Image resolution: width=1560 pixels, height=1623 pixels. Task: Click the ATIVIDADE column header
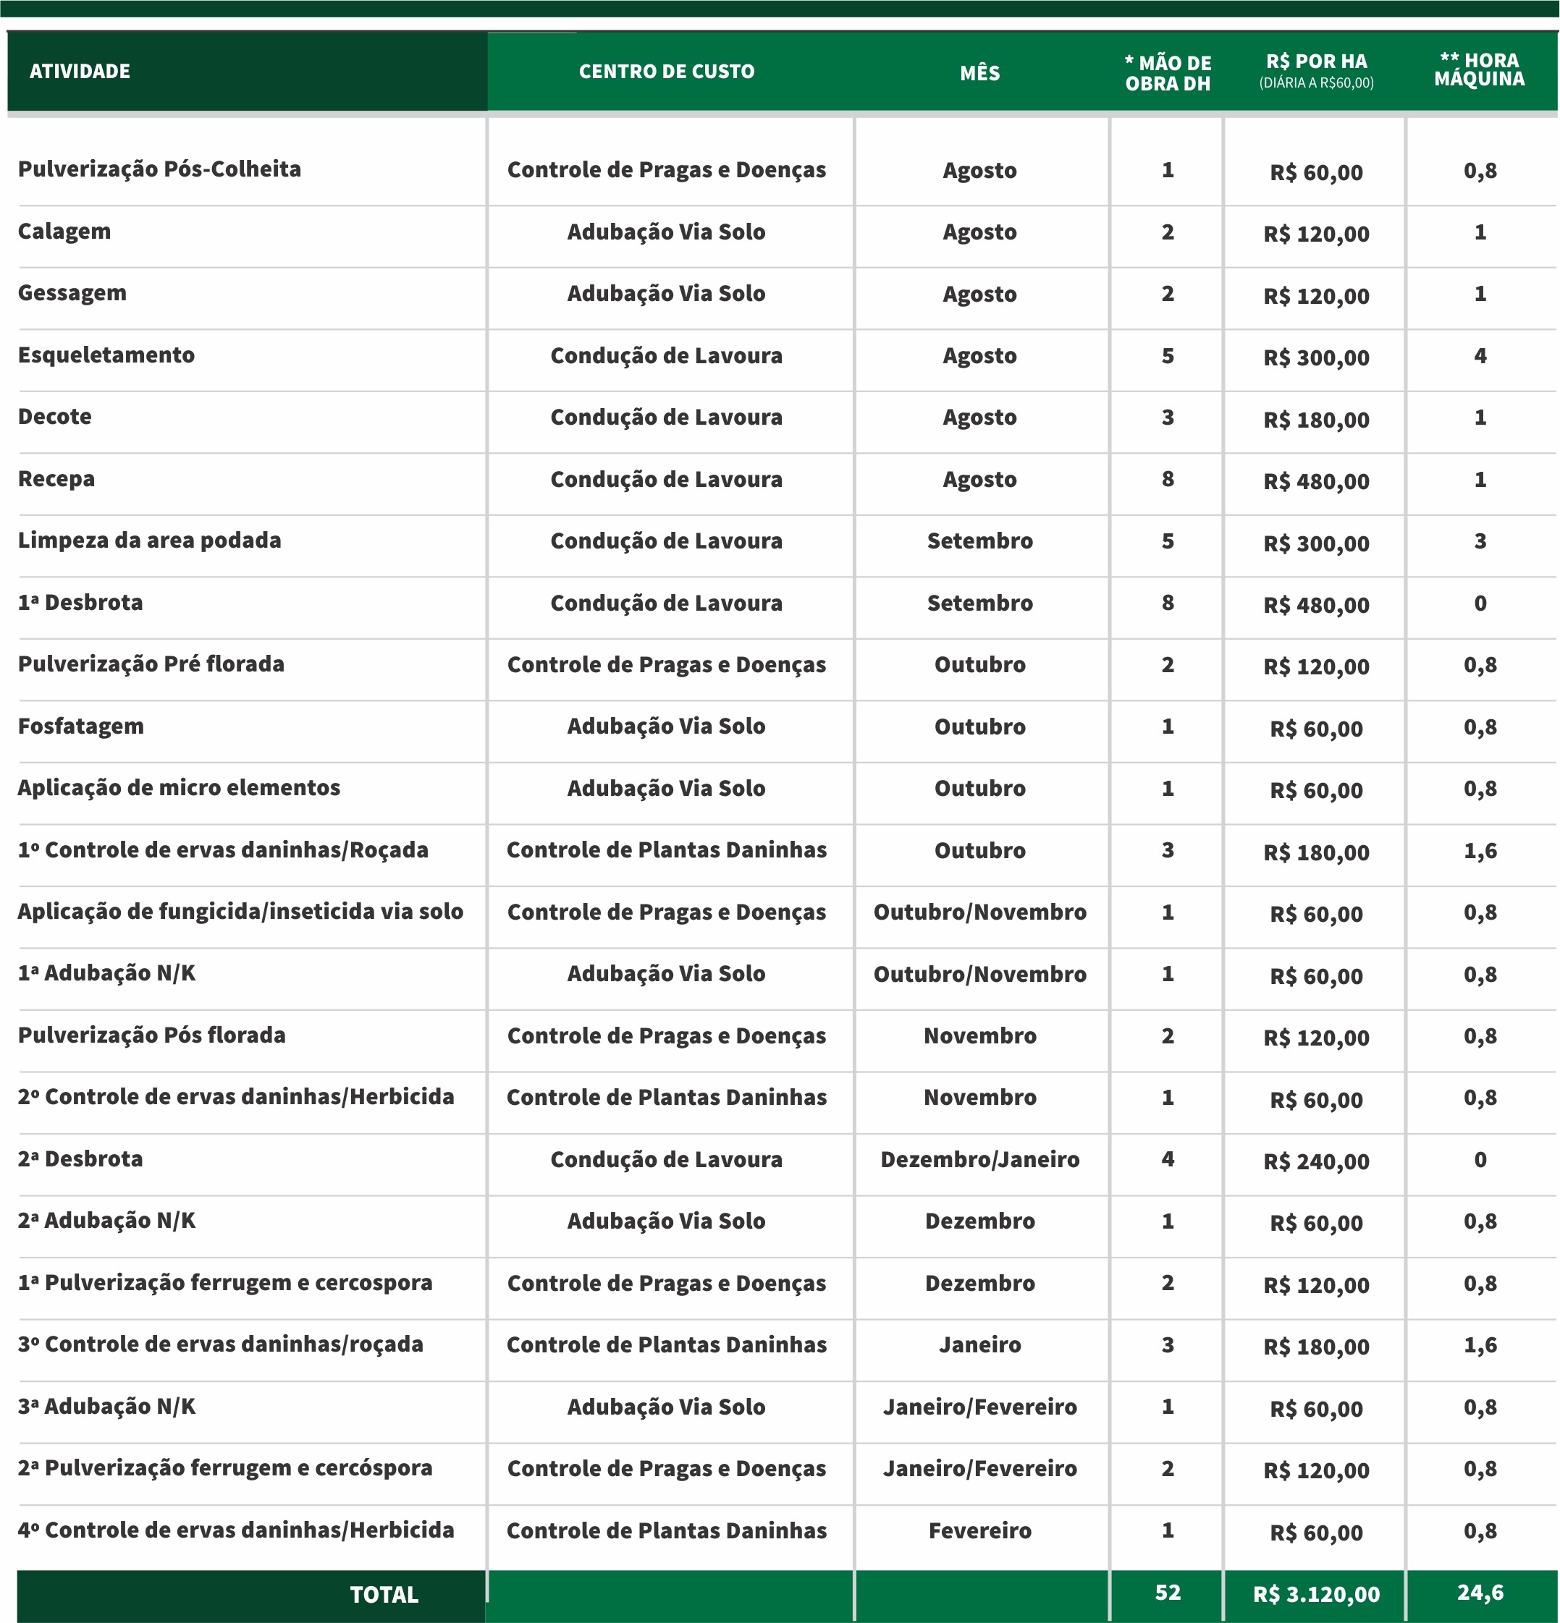click(80, 71)
